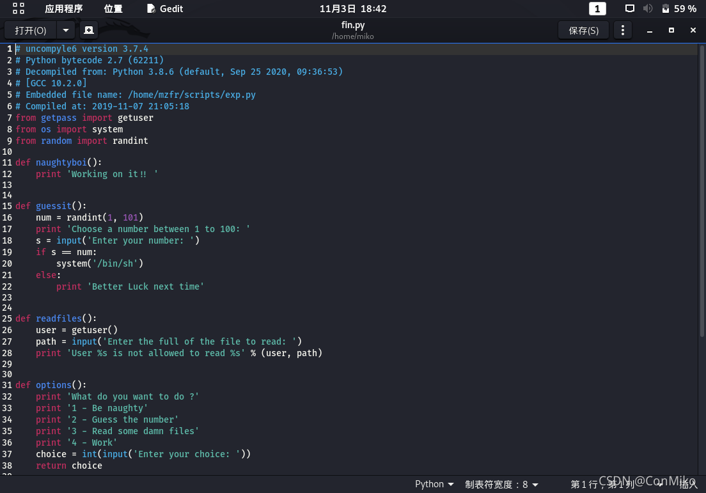Open the 制表符宽度：8 tab width dropdown
Image resolution: width=706 pixels, height=493 pixels.
point(501,484)
